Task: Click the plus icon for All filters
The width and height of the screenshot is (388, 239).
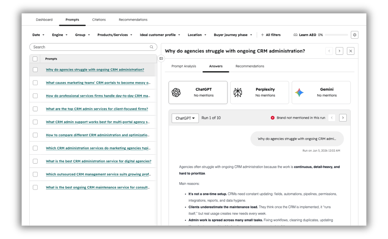Action: tap(262, 35)
